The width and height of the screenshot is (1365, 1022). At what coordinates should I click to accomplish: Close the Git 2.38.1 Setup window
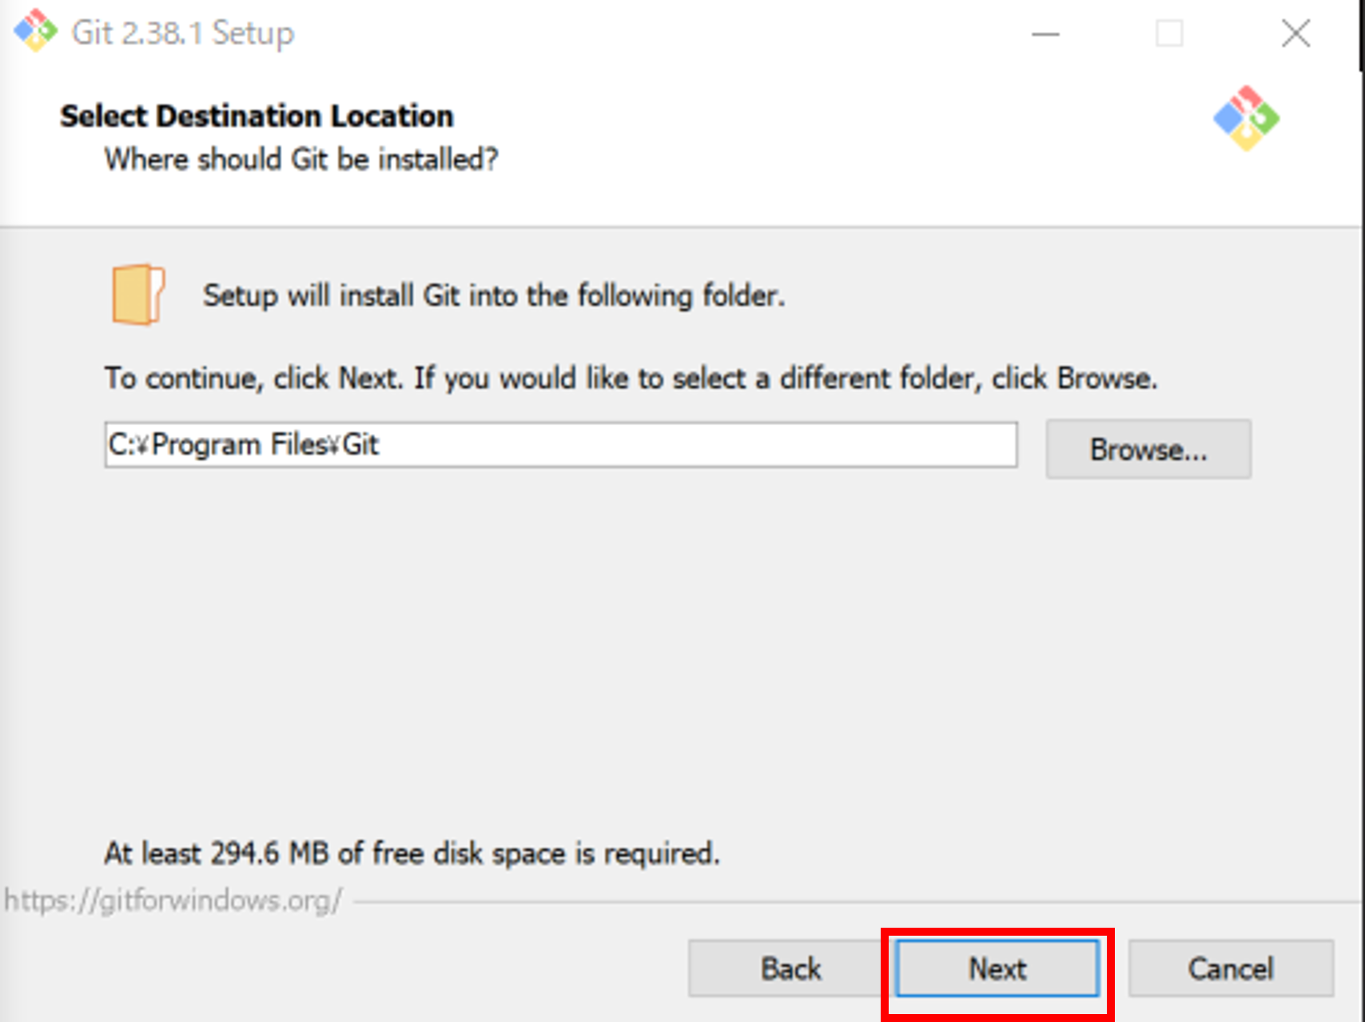[1295, 34]
